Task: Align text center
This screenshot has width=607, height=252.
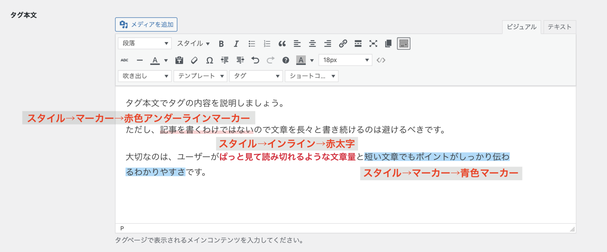Action: (312, 44)
